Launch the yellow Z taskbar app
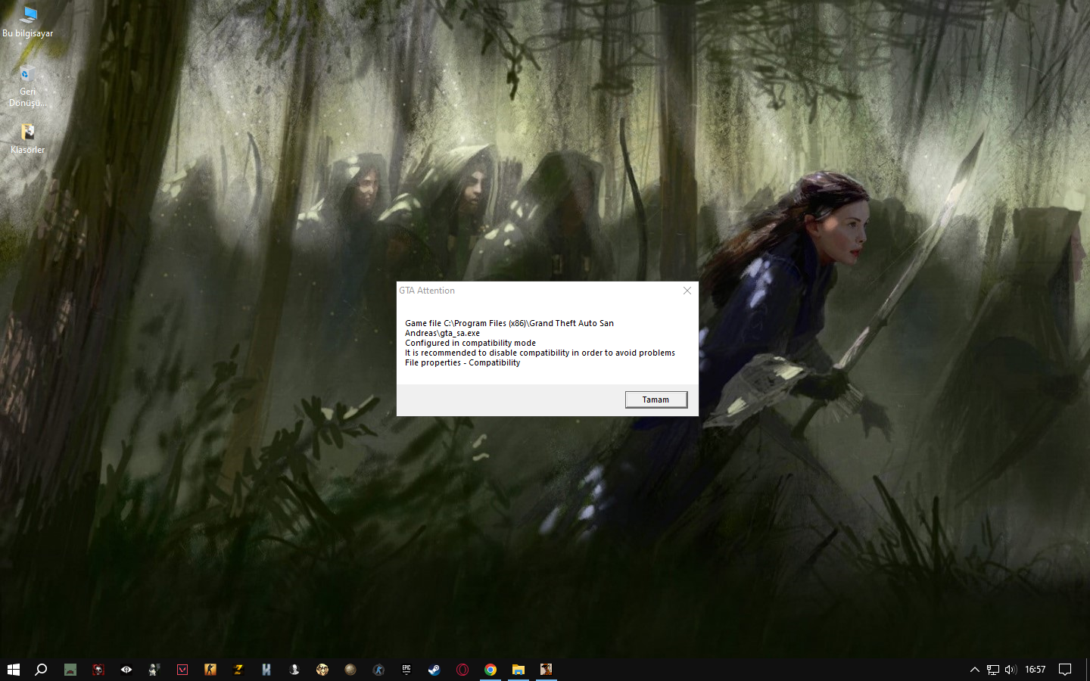1090x681 pixels. 238,670
